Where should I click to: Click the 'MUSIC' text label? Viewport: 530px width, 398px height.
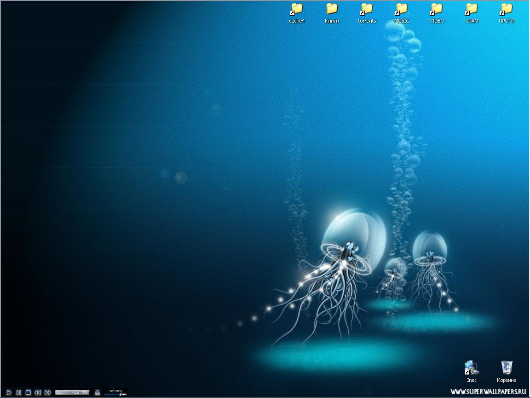[402, 21]
